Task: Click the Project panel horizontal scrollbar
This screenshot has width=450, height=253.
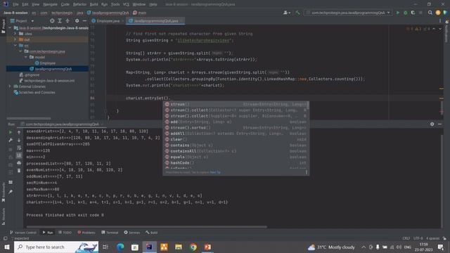Action: (29, 118)
